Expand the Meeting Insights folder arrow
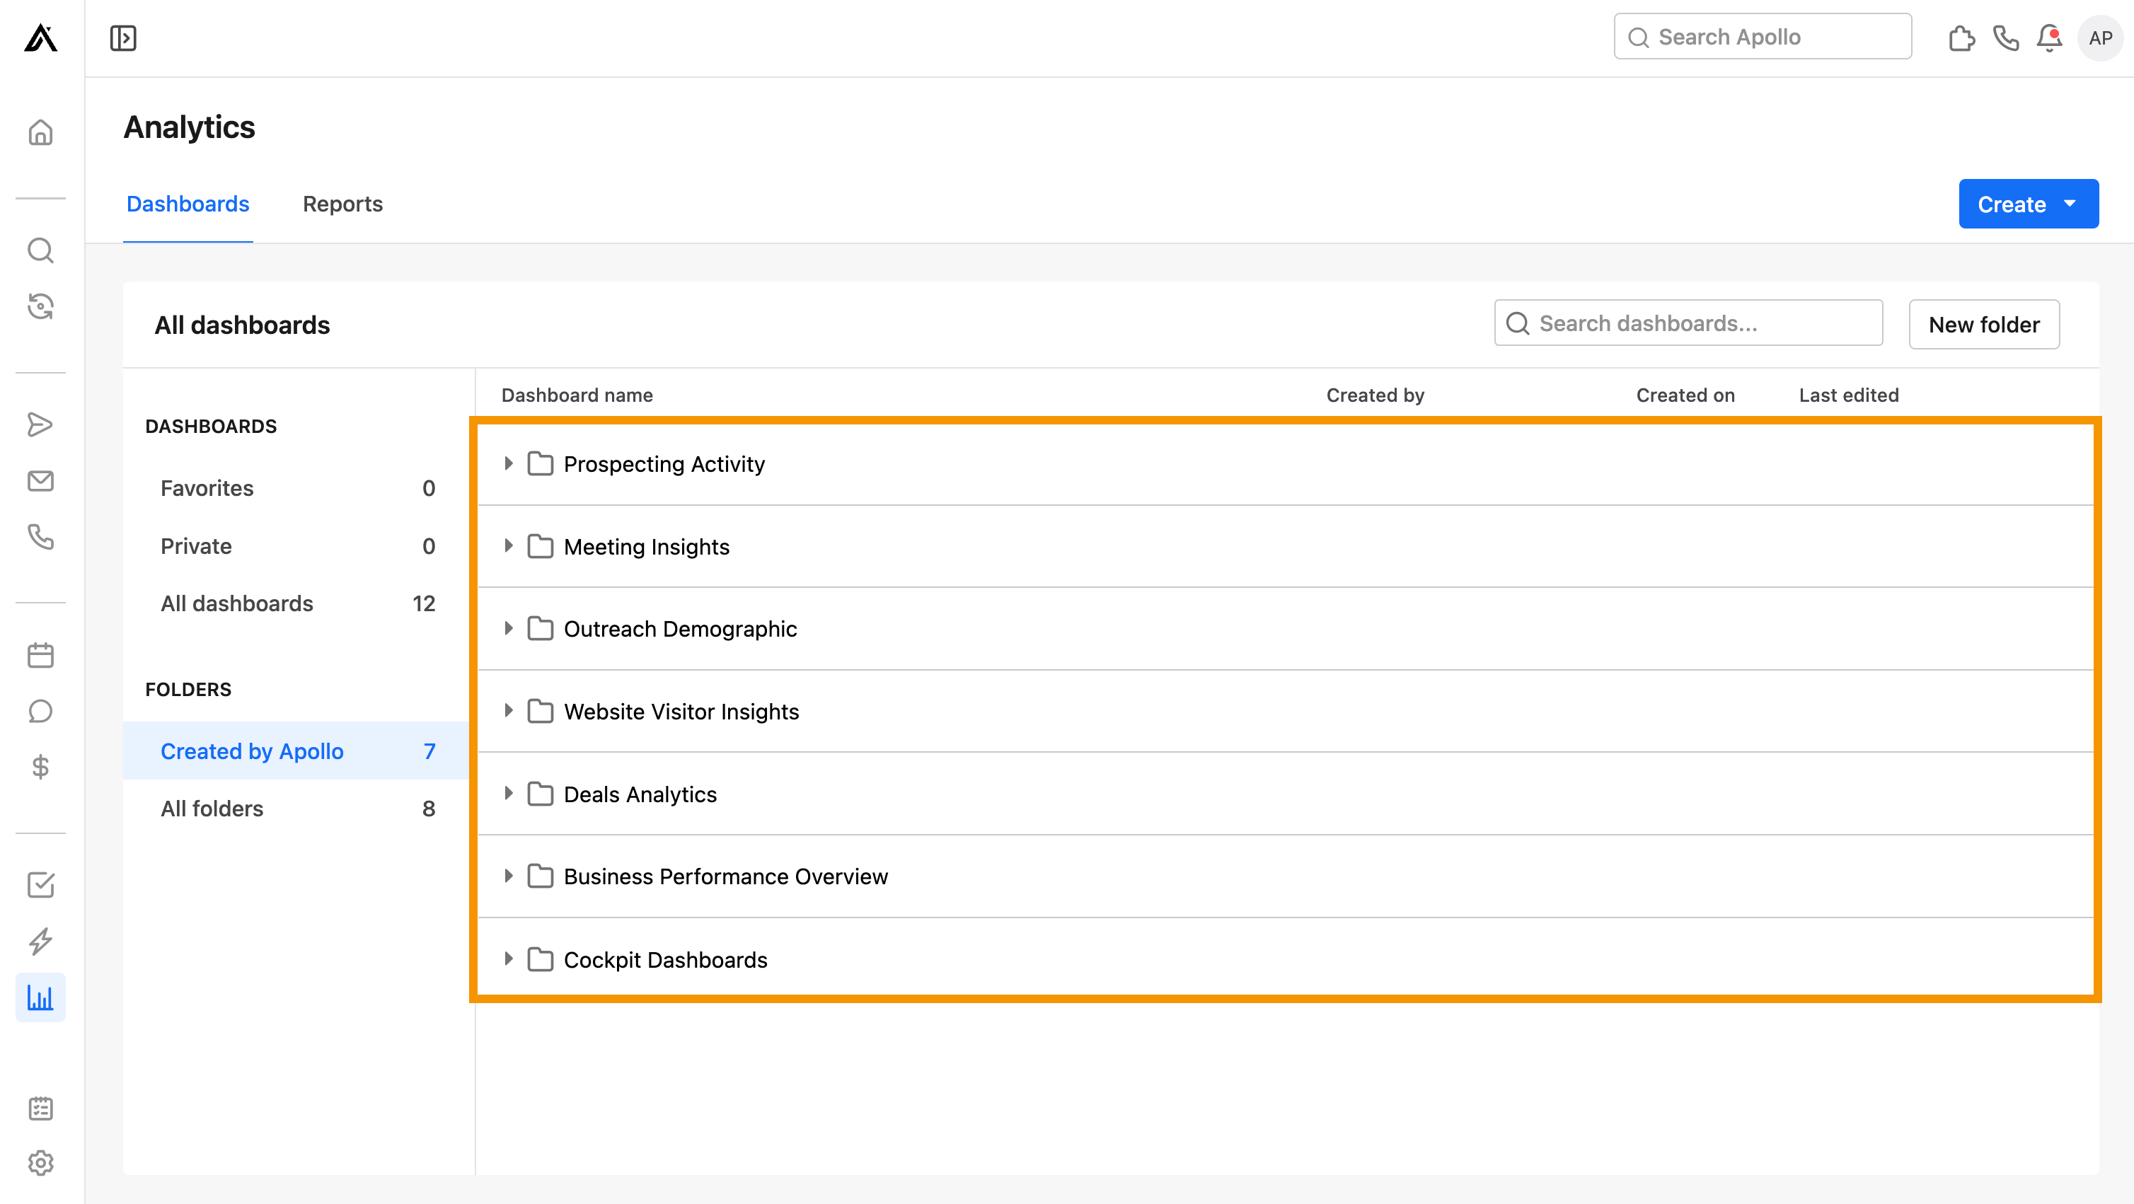 click(x=509, y=545)
